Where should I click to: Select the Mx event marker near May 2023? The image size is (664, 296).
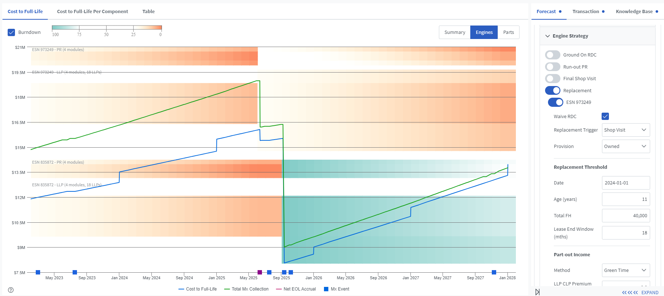click(38, 272)
